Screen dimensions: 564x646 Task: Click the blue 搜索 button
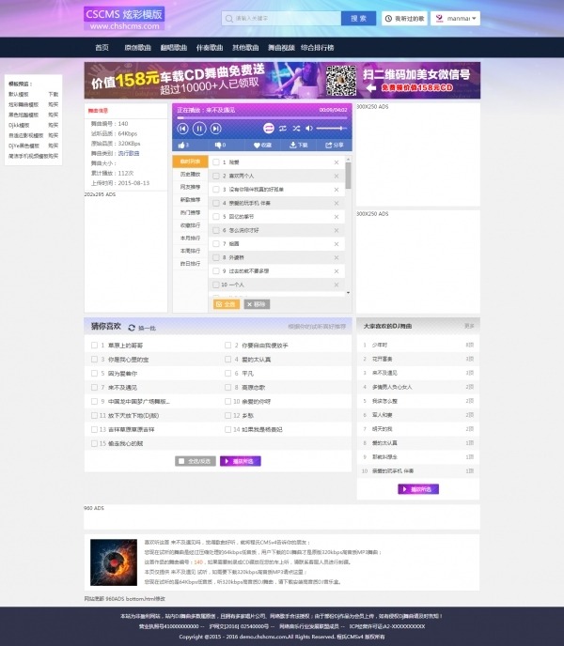pos(358,19)
